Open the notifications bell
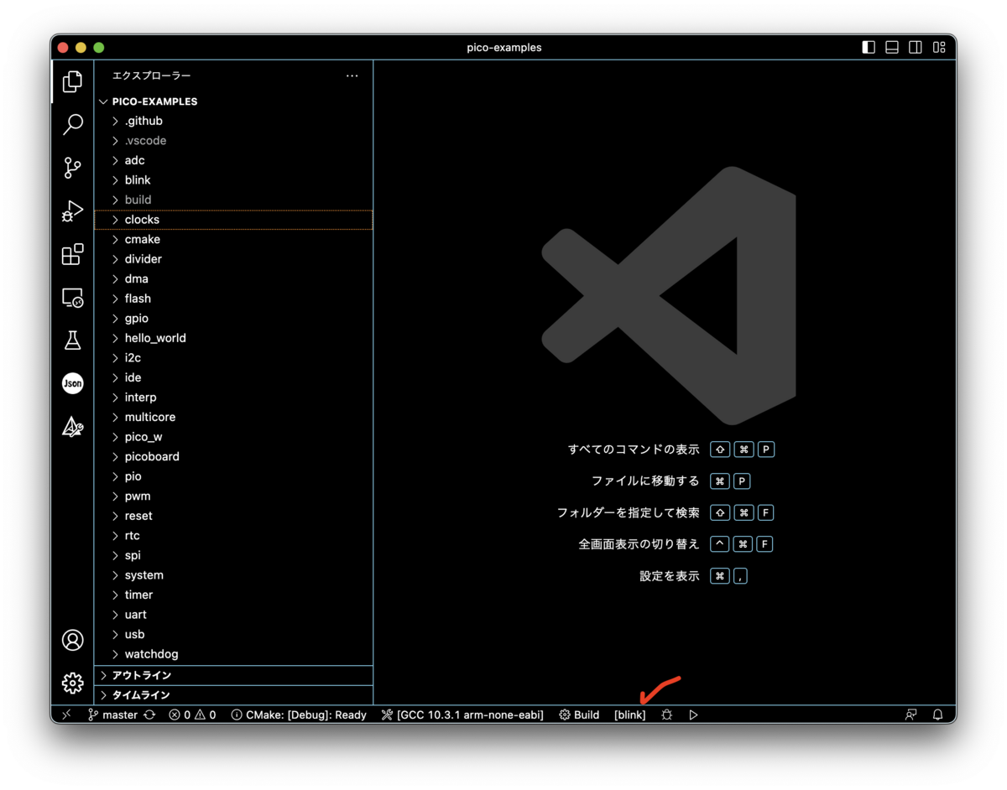This screenshot has width=1007, height=790. tap(938, 715)
